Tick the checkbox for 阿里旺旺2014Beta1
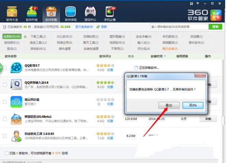This screenshot has height=163, width=227. point(5,119)
